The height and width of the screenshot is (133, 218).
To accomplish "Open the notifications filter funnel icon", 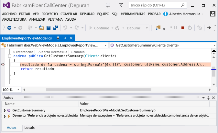I will pyautogui.click(x=121, y=5).
